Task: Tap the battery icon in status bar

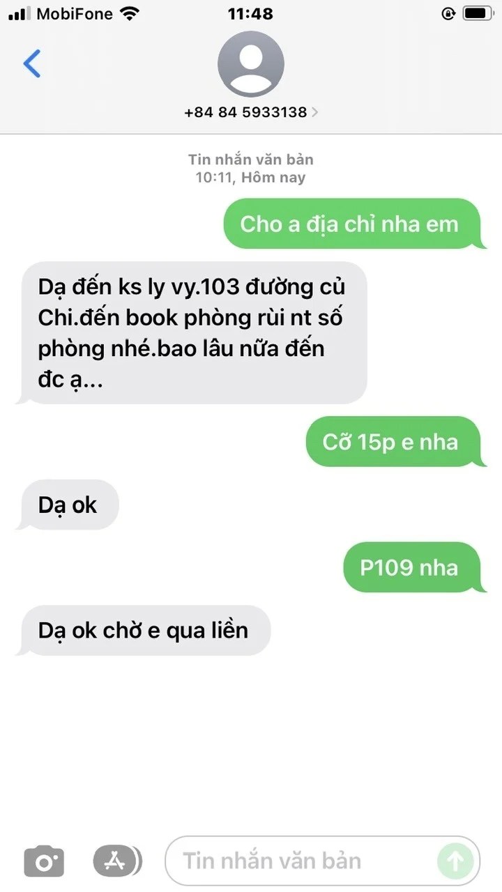Action: point(478,13)
